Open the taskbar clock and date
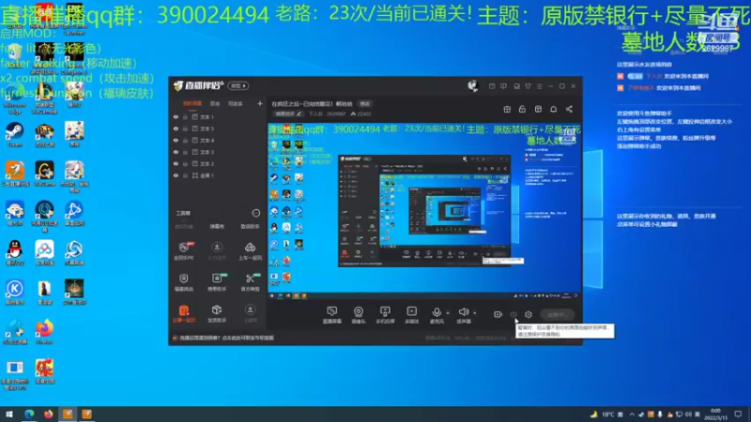Image resolution: width=751 pixels, height=422 pixels. tap(715, 414)
